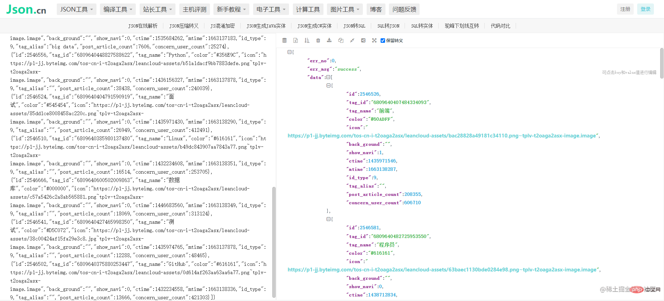Click the compress arrows icon
The height and width of the screenshot is (301, 664).
tap(352, 40)
